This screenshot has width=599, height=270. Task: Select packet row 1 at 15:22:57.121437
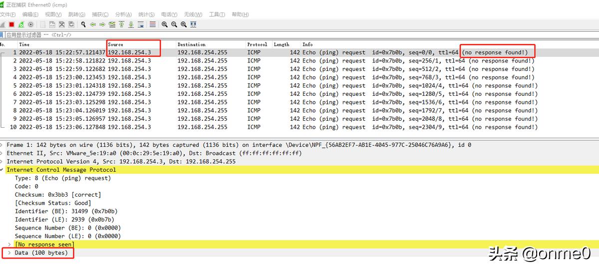coord(299,52)
